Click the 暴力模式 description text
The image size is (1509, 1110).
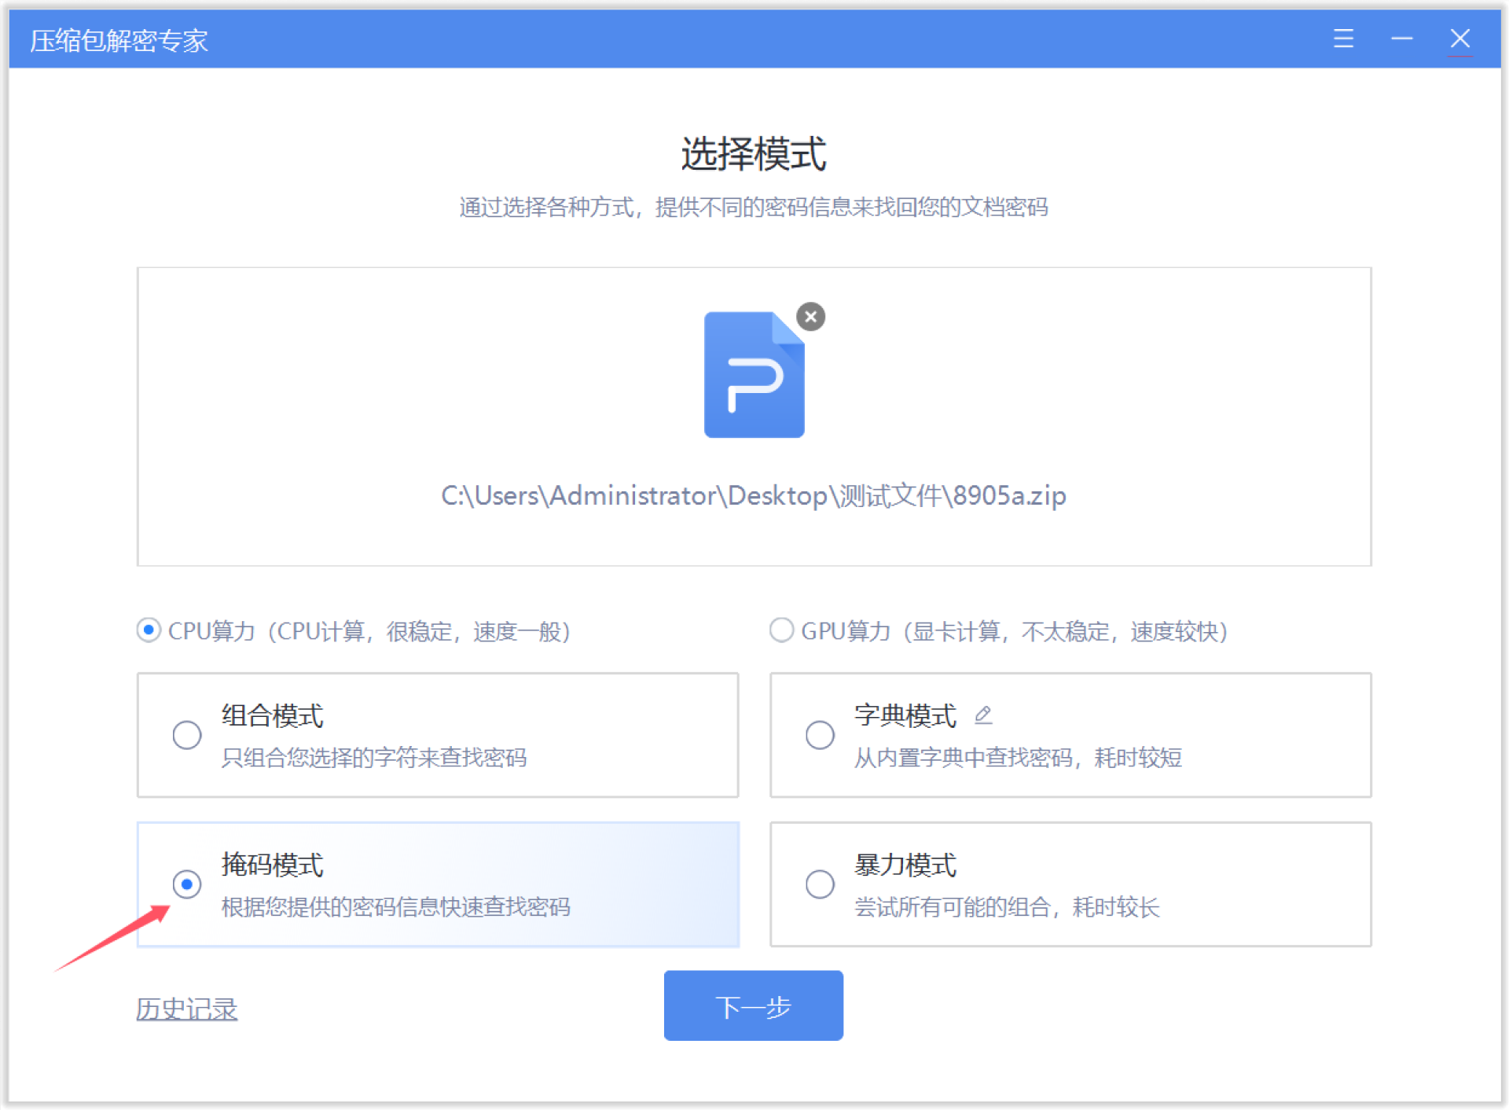pos(1006,908)
